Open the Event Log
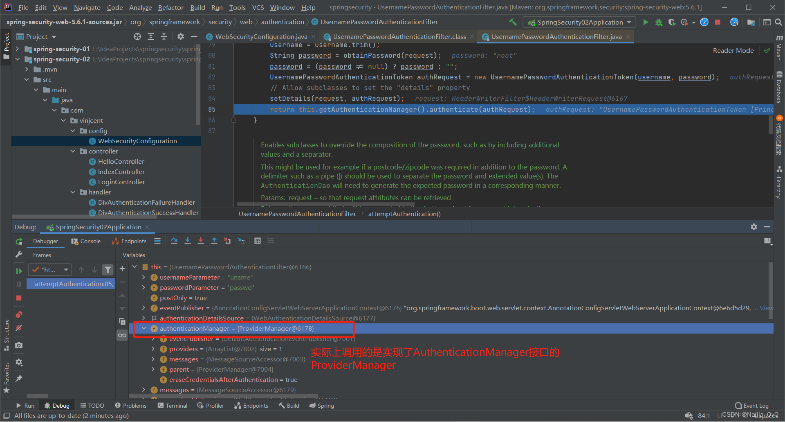The image size is (785, 422). pyautogui.click(x=751, y=406)
